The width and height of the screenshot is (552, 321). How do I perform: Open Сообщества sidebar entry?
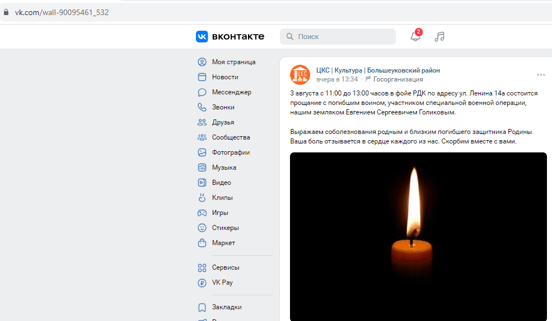[x=231, y=138]
